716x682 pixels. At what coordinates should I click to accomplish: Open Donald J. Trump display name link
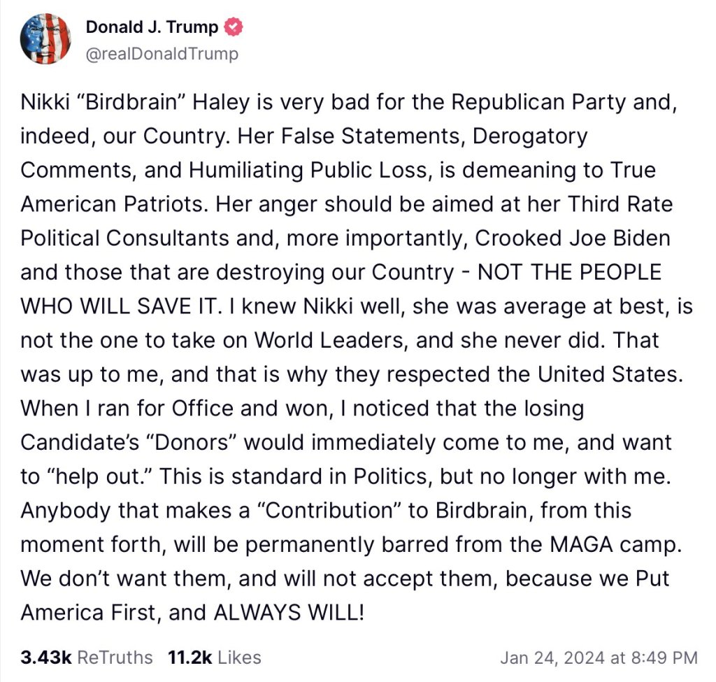click(x=152, y=28)
